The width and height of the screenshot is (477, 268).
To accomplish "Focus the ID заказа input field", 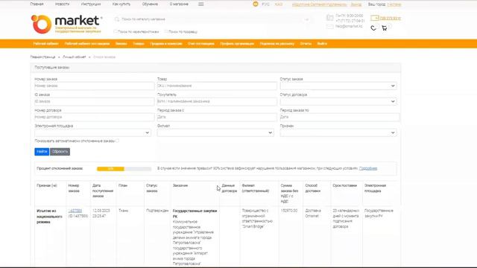I will [94, 101].
